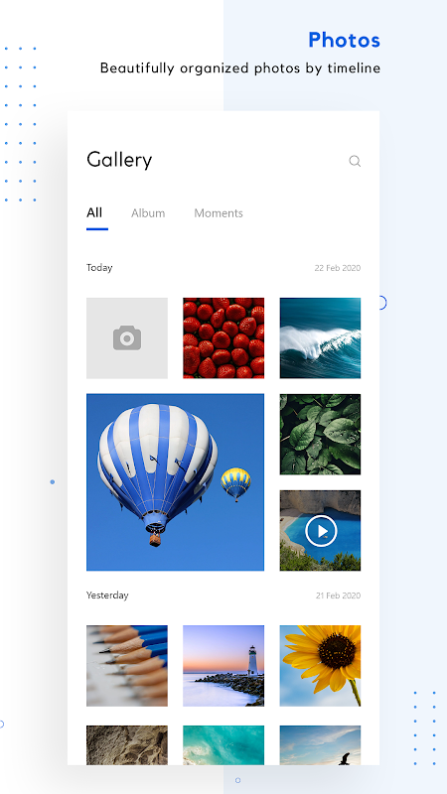447x794 pixels.
Task: Open the ocean wave photo
Action: click(x=320, y=337)
